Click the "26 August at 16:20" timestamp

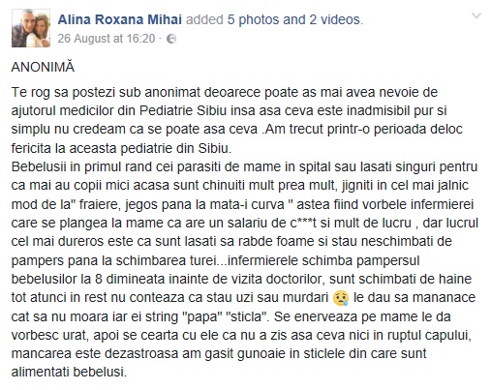click(x=107, y=39)
